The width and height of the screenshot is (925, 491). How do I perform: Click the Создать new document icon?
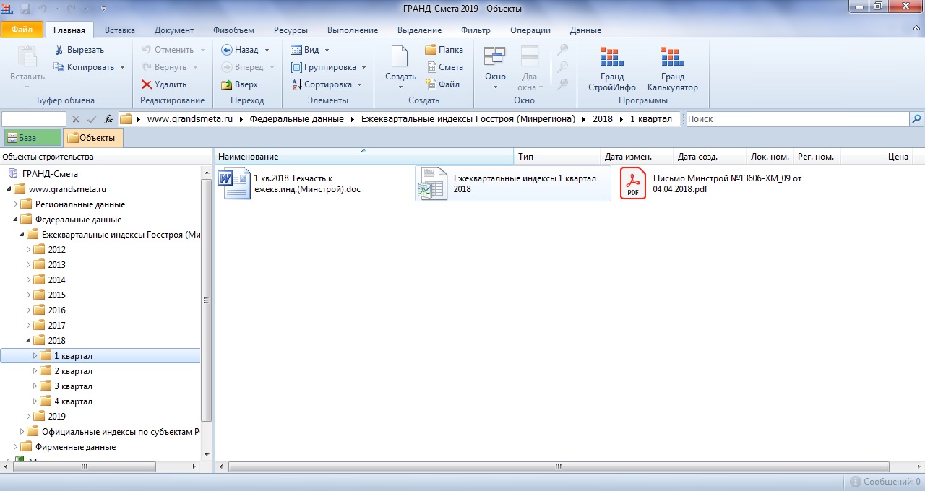point(400,56)
